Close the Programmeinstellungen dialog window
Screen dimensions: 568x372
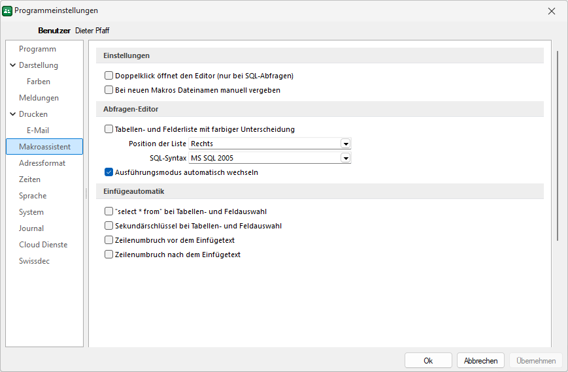coord(551,11)
